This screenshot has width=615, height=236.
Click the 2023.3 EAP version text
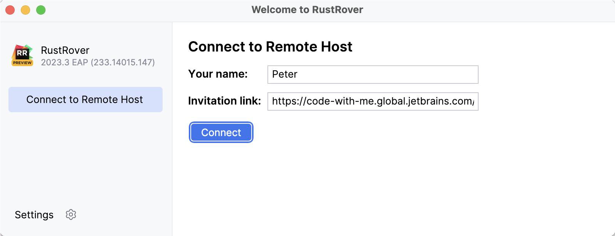pyautogui.click(x=64, y=62)
